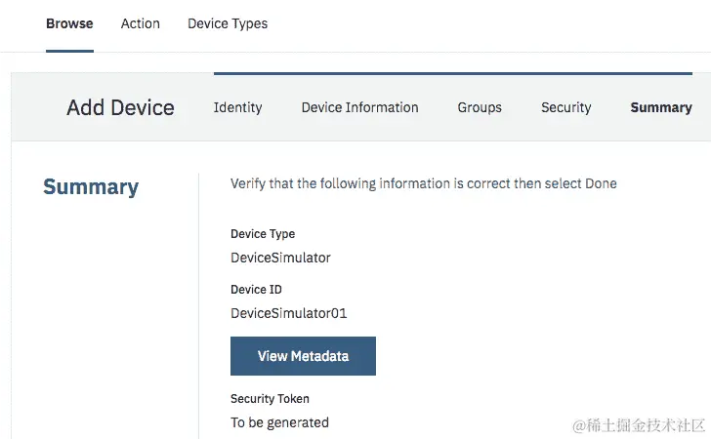Click the blue wizard progress bar
Viewport: 711px width, 439px height.
[459, 73]
